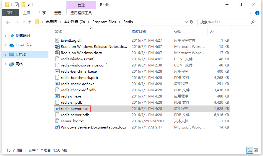
Task: Click the redis-benchmark.exe application icon
Action: 57,71
